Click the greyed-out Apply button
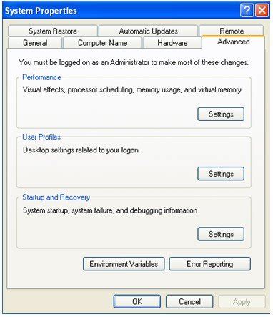Image resolution: width=273 pixels, height=317 pixels. tap(242, 302)
